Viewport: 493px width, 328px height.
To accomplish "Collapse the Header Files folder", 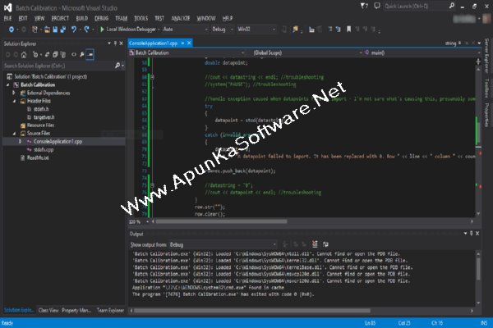I will coord(15,101).
